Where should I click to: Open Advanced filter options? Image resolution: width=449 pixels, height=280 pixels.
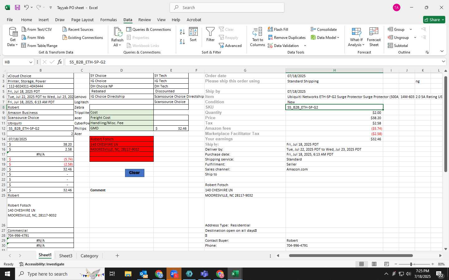[x=230, y=45]
